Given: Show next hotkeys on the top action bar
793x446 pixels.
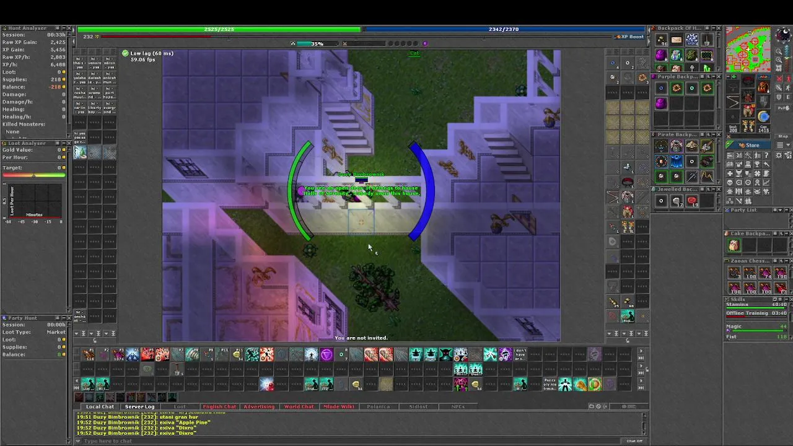Looking at the screenshot, I should 641,351.
